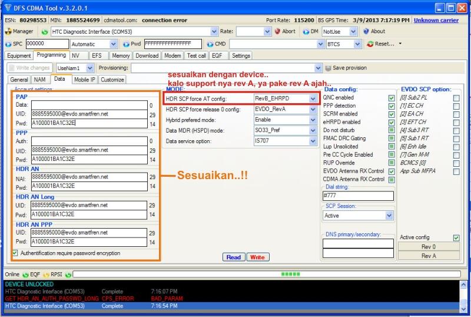Click the HDR AN NAI input field
471x317 pixels.
click(x=89, y=177)
